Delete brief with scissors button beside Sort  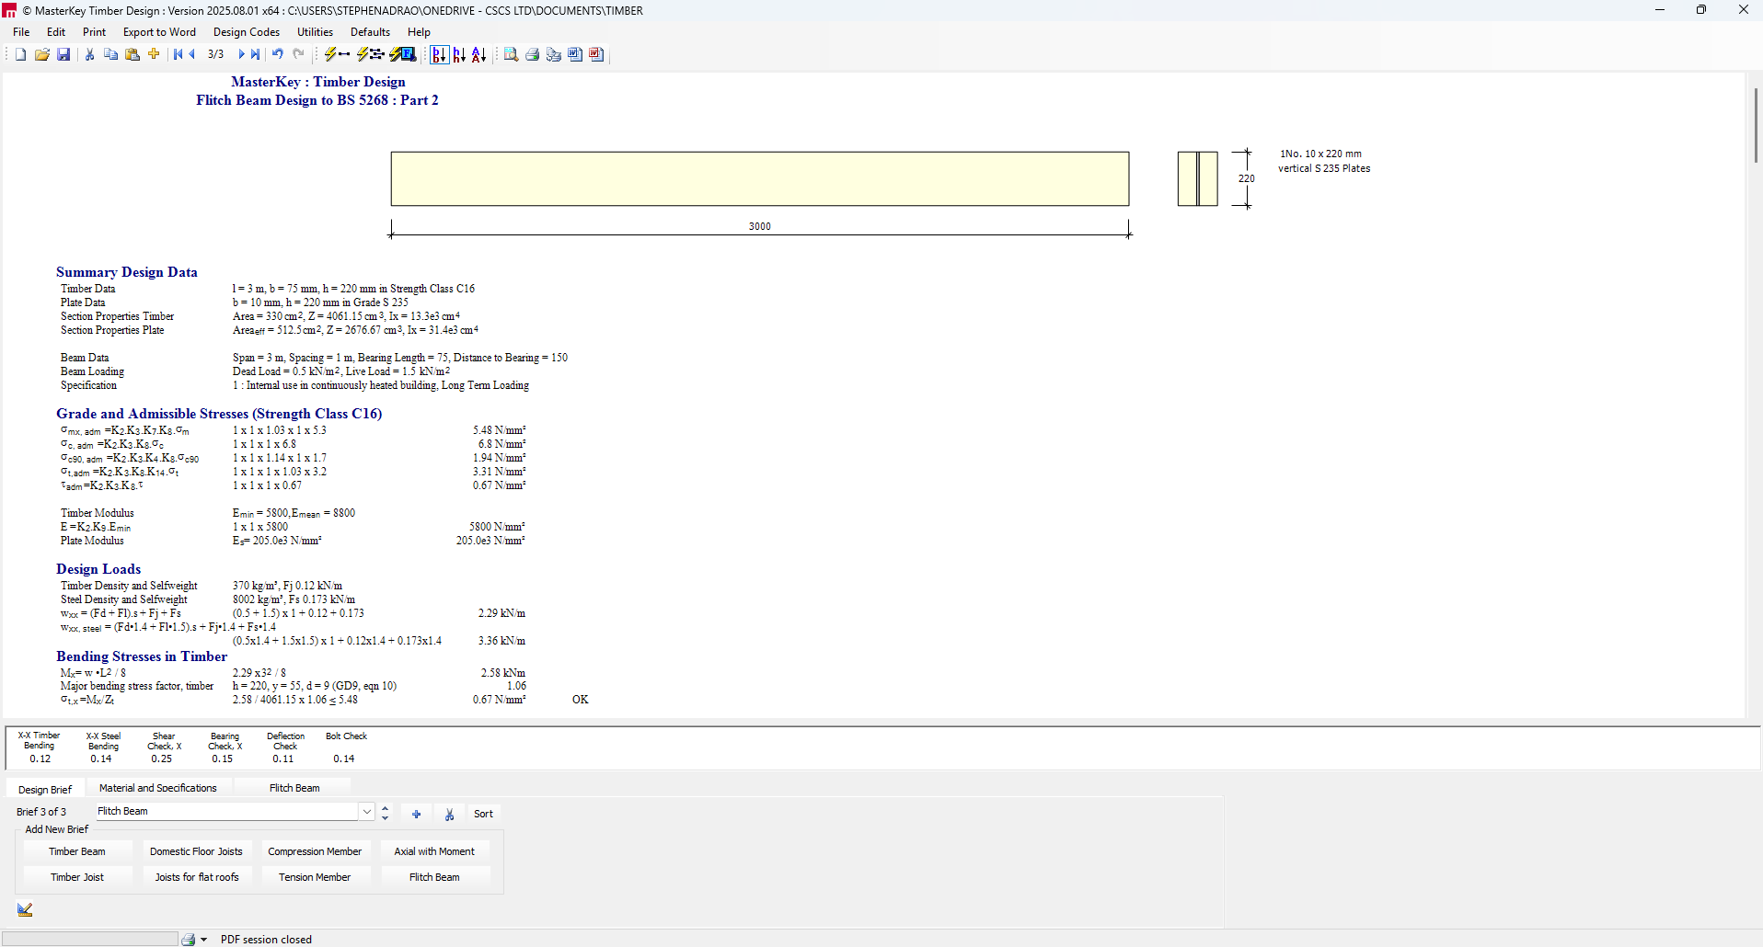point(449,814)
